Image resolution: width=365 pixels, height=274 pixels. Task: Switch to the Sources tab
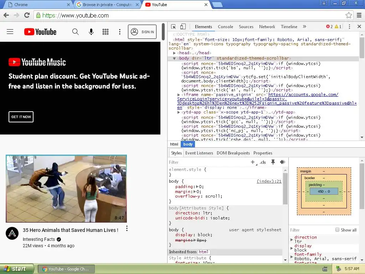(246, 26)
